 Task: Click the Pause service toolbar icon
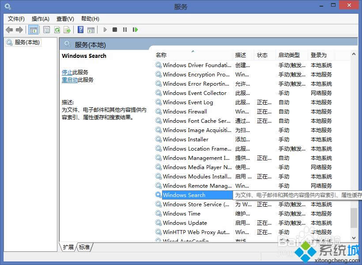[x=125, y=30]
